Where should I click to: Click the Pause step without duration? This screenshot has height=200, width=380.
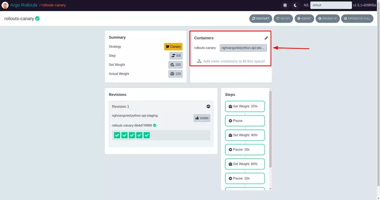[245, 121]
